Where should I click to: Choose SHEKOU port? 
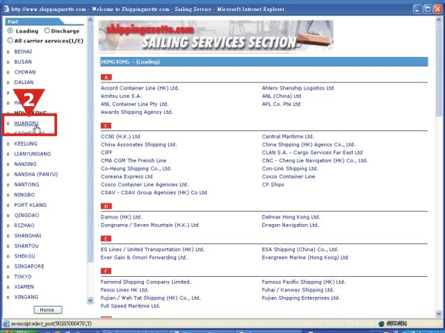point(25,256)
